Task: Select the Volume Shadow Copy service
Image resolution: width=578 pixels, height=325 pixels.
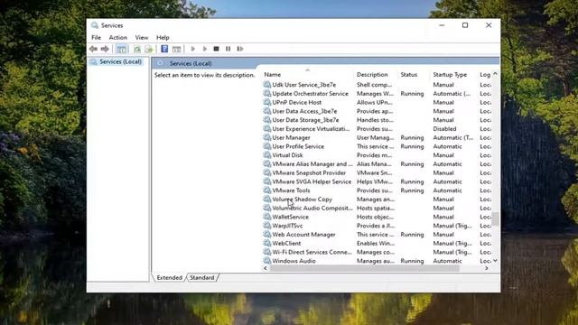Action: pos(377,200)
